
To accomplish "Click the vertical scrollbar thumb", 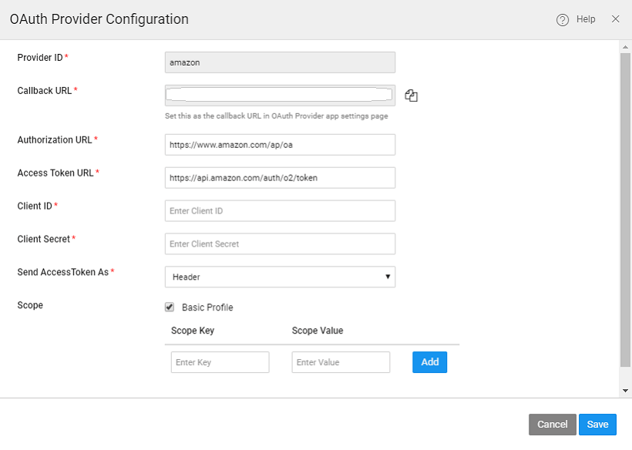I will point(625,208).
